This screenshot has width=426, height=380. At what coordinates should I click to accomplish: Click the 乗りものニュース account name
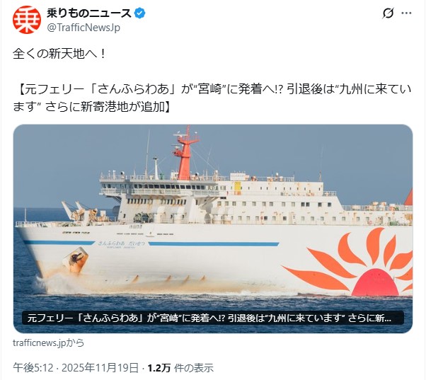pos(89,13)
